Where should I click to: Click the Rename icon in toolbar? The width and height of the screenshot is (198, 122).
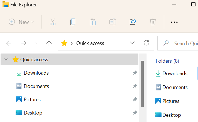pyautogui.click(x=113, y=22)
